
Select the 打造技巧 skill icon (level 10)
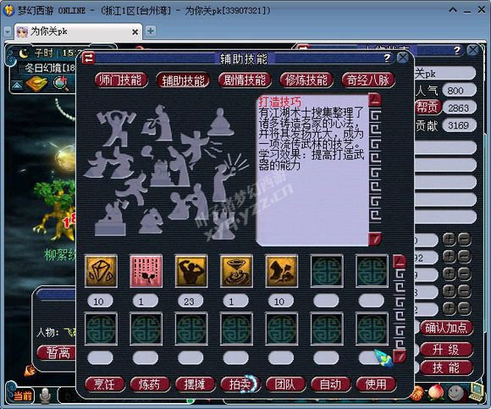click(101, 271)
